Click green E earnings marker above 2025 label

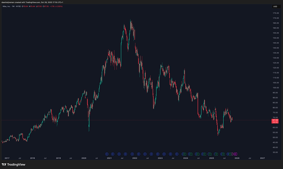pos(210,154)
